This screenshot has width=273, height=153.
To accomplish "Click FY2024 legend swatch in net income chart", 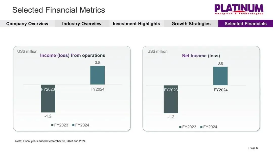I will click(201, 127).
